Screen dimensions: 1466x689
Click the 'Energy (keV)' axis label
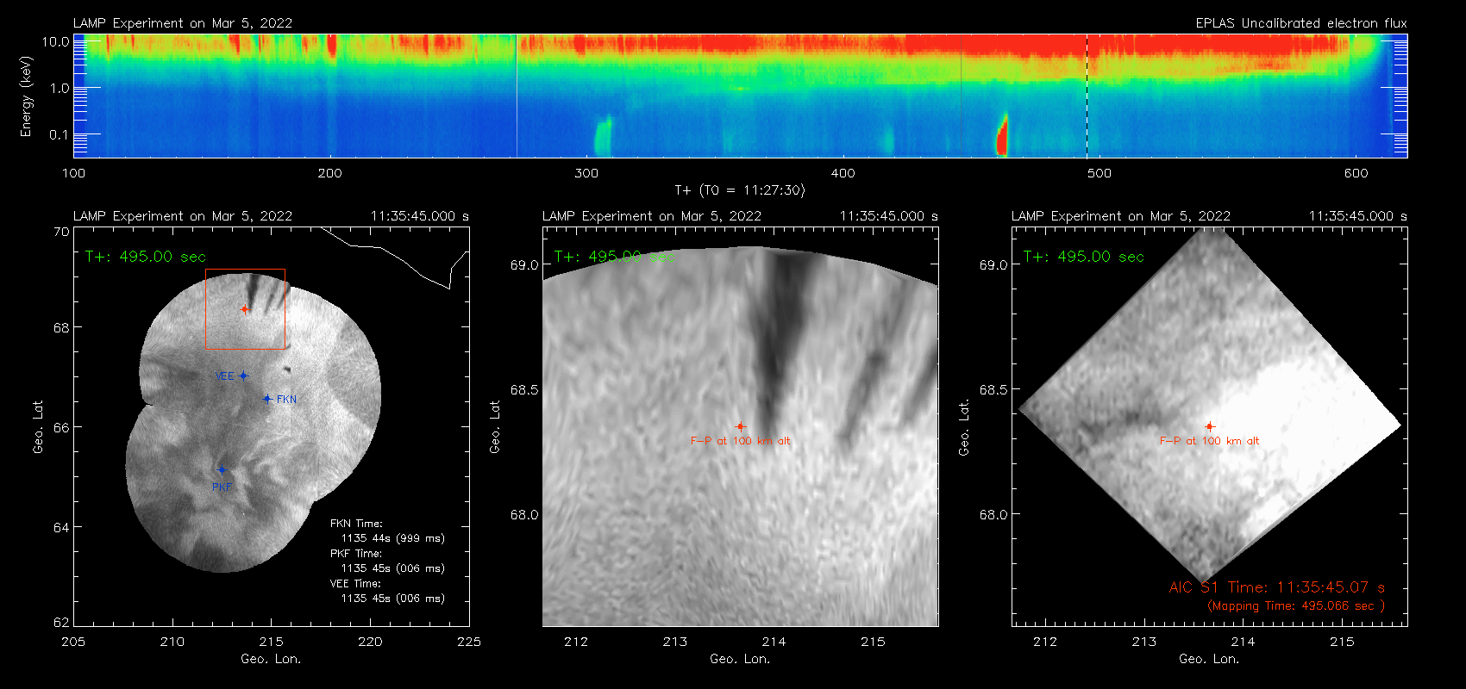(x=26, y=96)
